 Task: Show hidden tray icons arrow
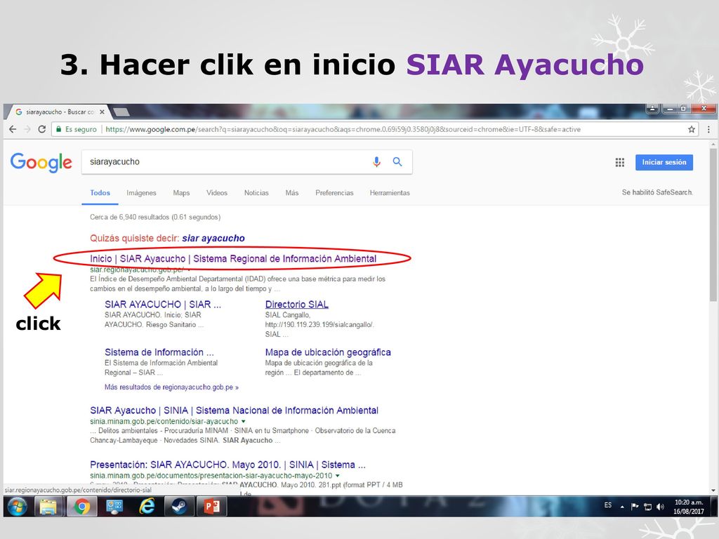[622, 507]
